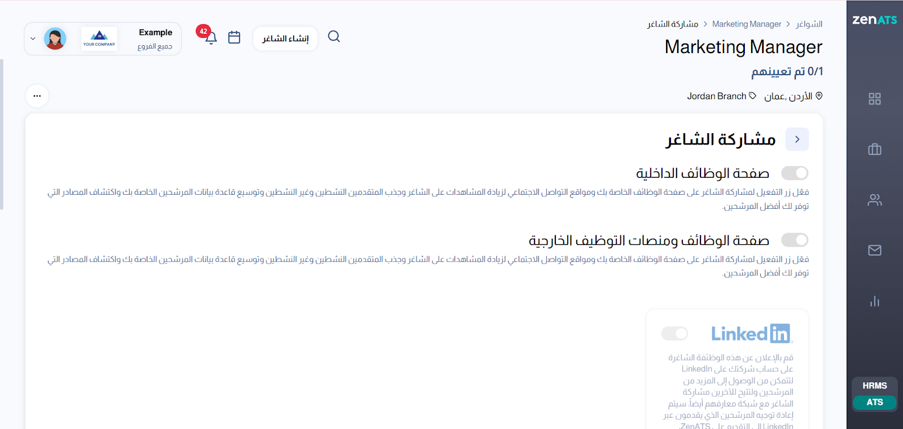This screenshot has height=429, width=903.
Task: Open the jobs briefcase icon in sidebar
Action: (x=875, y=149)
